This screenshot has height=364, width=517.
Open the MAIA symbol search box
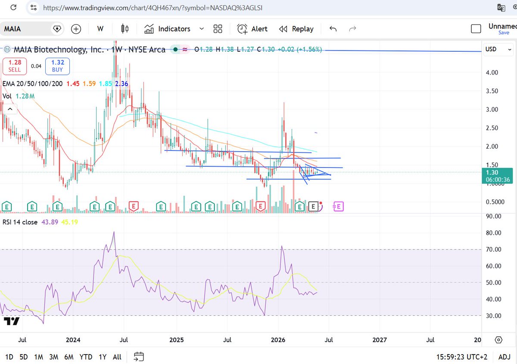pyautogui.click(x=32, y=29)
